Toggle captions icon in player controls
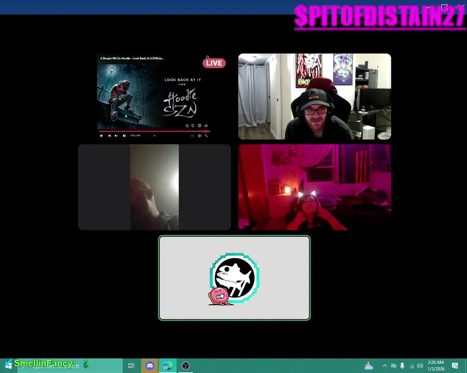467x373 pixels. pyautogui.click(x=193, y=136)
